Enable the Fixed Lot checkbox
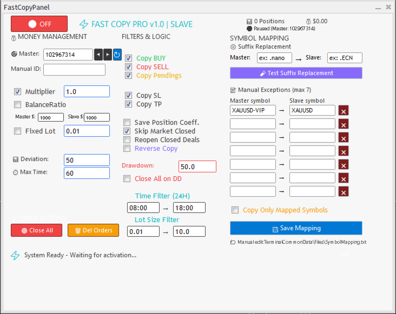The height and width of the screenshot is (314, 396). (x=17, y=131)
